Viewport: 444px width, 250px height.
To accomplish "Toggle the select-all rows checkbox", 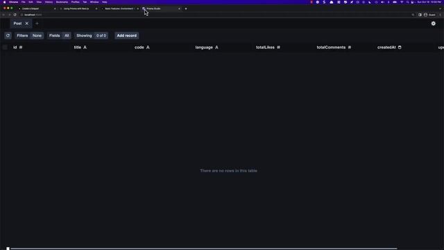I will point(5,47).
